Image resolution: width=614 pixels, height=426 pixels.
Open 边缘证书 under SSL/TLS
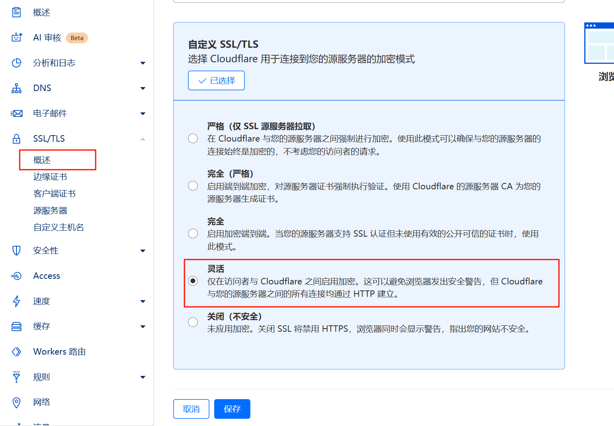[x=50, y=177]
